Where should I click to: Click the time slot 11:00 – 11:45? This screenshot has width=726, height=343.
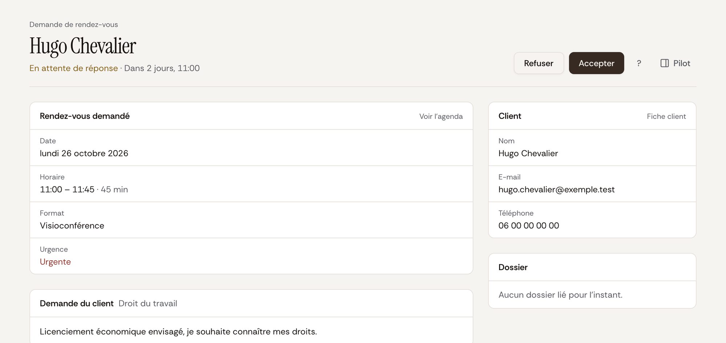click(x=67, y=190)
